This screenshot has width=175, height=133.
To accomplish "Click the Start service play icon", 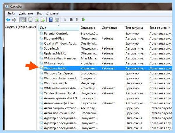I will tap(65, 20).
